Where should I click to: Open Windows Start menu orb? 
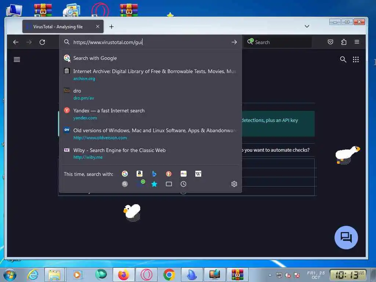10,275
